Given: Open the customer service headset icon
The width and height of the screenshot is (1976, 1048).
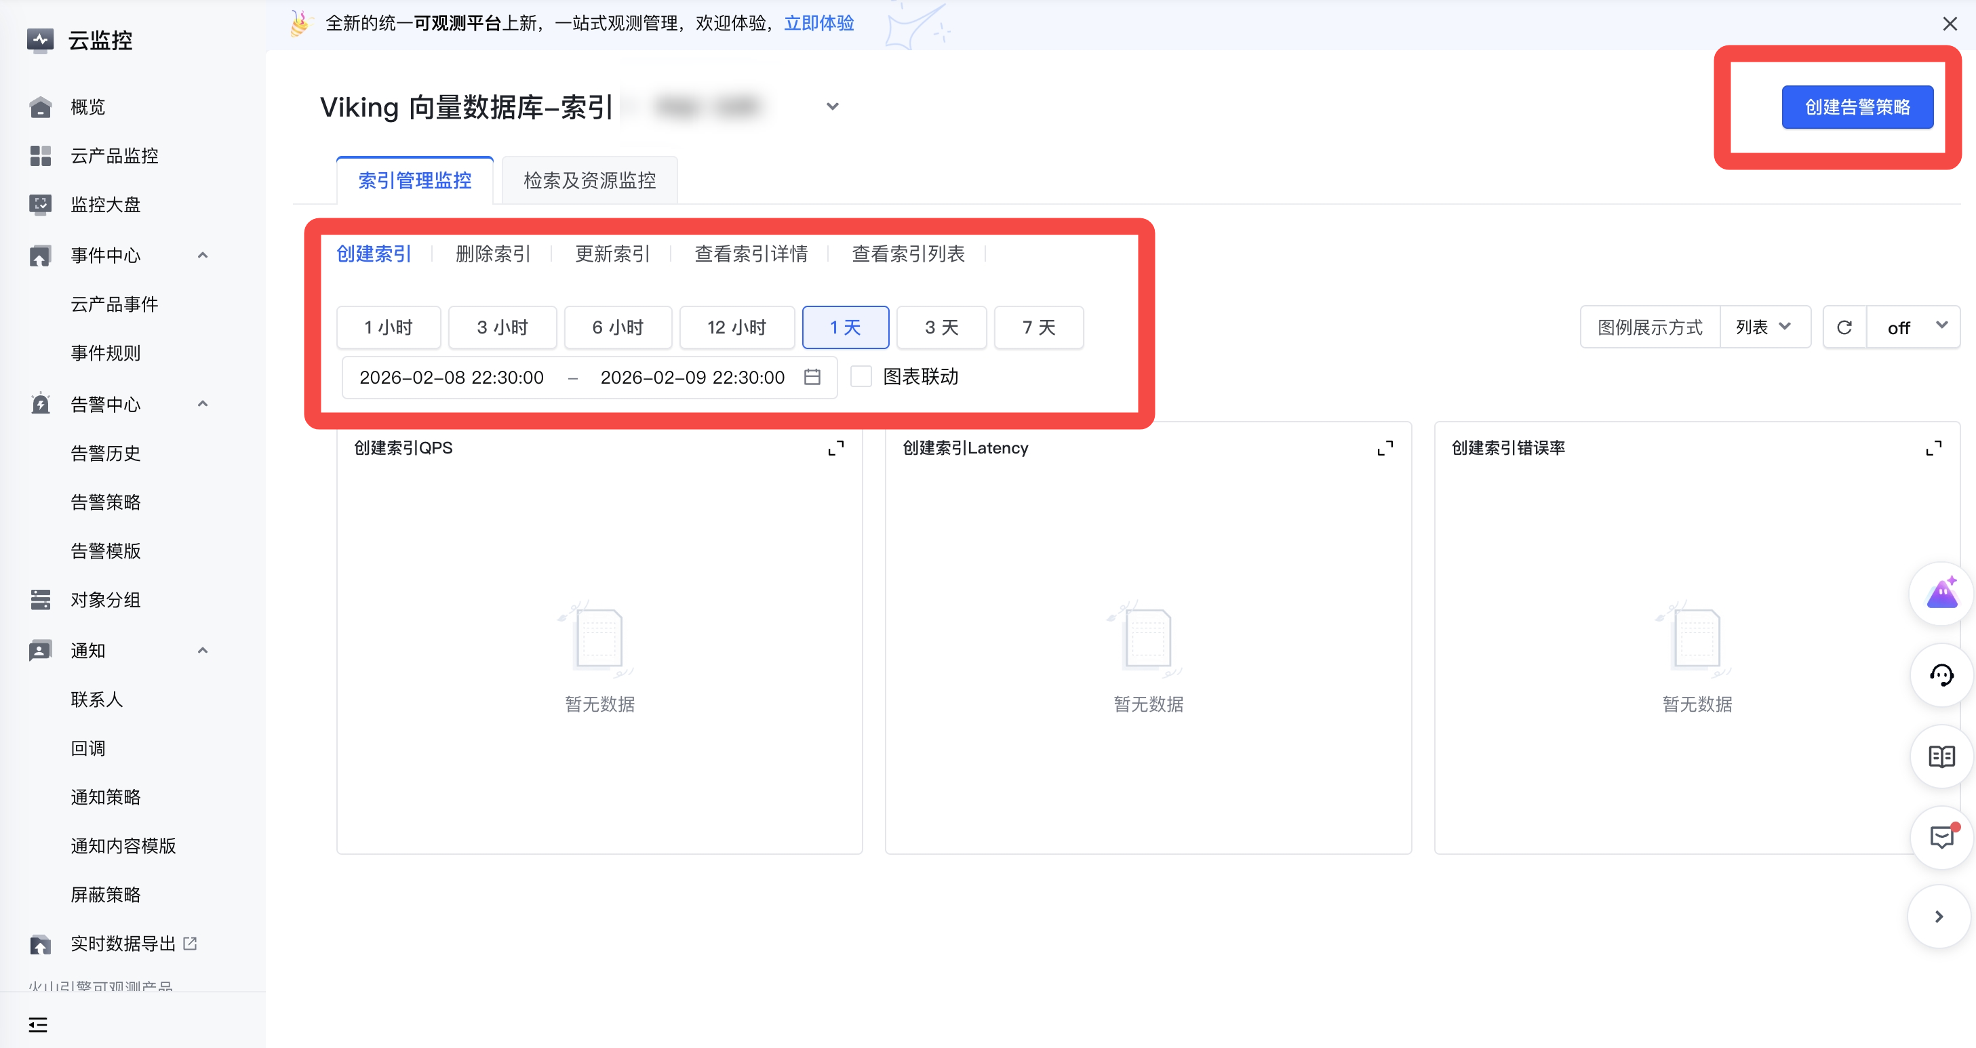Looking at the screenshot, I should (1941, 675).
